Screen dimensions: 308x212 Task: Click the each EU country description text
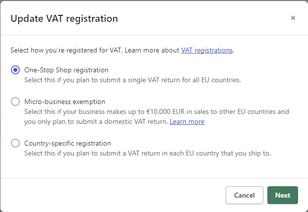coord(147,153)
